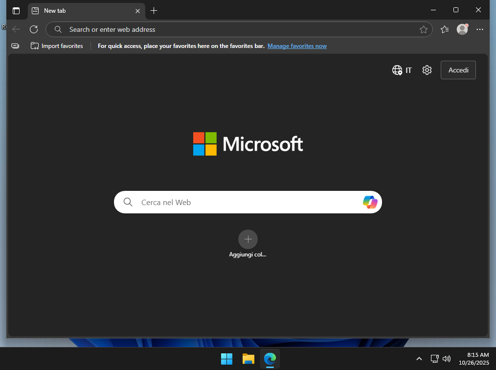Open a new tab with plus button
The height and width of the screenshot is (370, 496).
click(154, 10)
